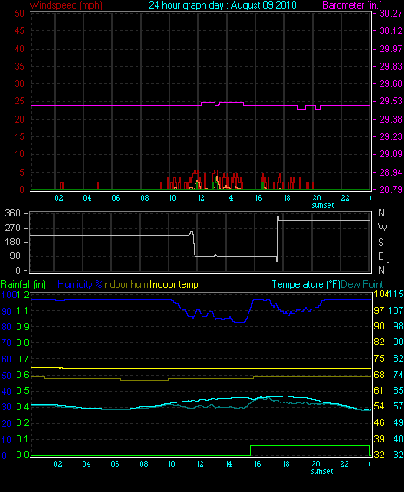Click the Humidity % legend label
The image size is (404, 492).
pyautogui.click(x=80, y=284)
